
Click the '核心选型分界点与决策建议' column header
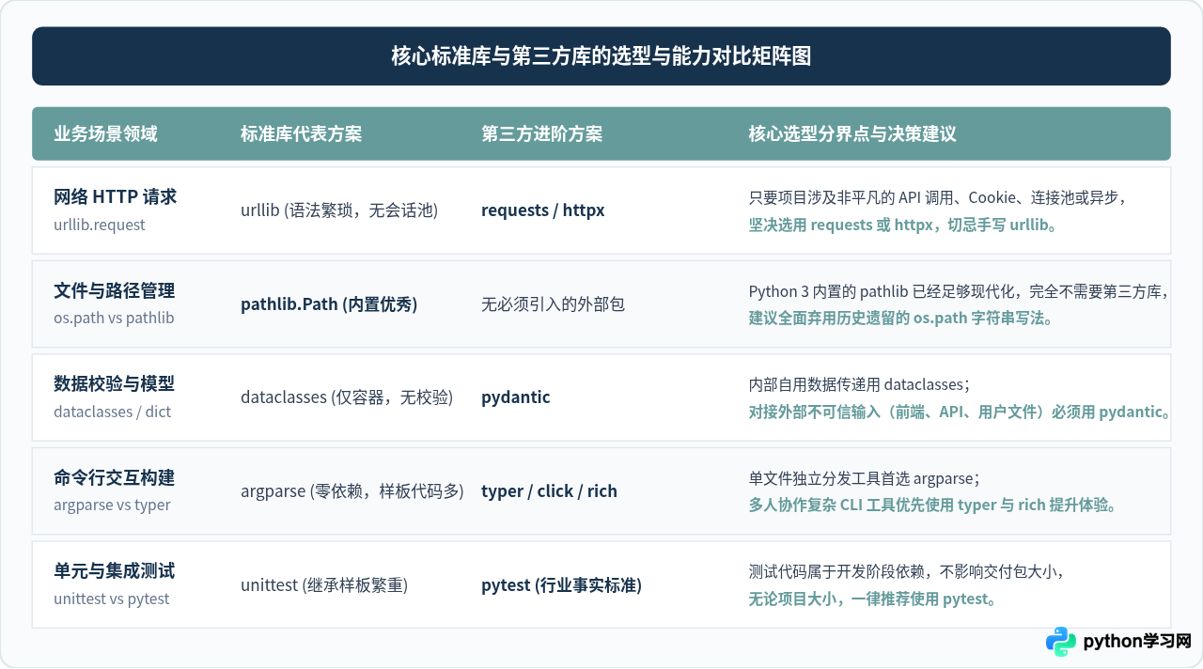point(852,133)
